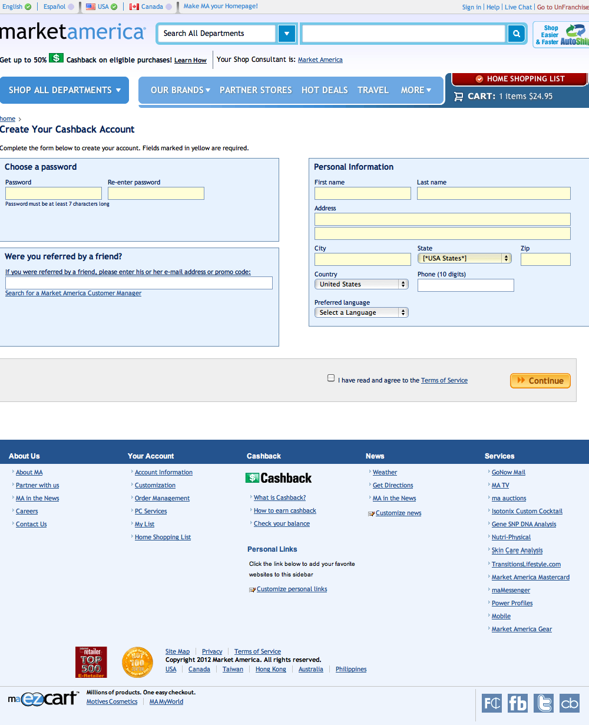Open the Terms of Service link

point(444,380)
